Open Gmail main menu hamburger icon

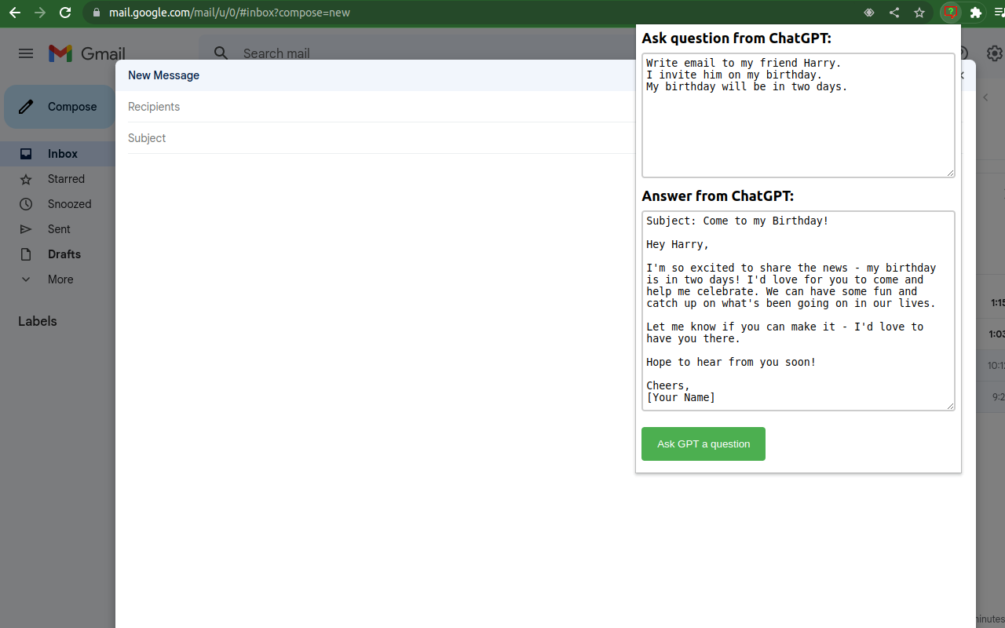pos(26,53)
